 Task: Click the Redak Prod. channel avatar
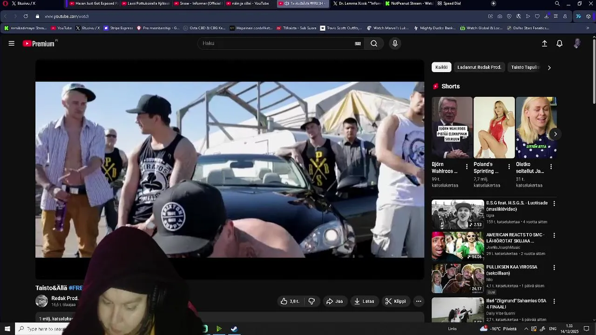(x=42, y=301)
